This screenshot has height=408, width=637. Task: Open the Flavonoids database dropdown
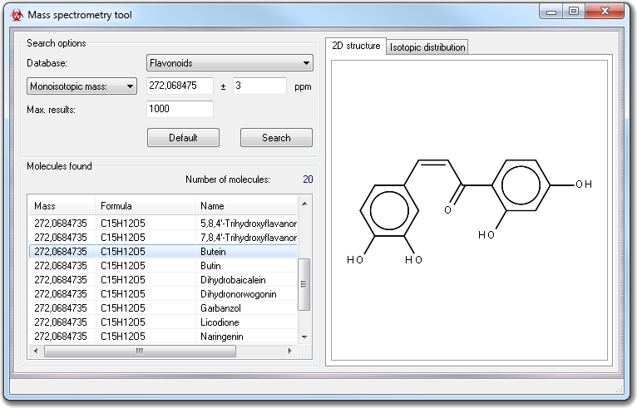(x=229, y=63)
